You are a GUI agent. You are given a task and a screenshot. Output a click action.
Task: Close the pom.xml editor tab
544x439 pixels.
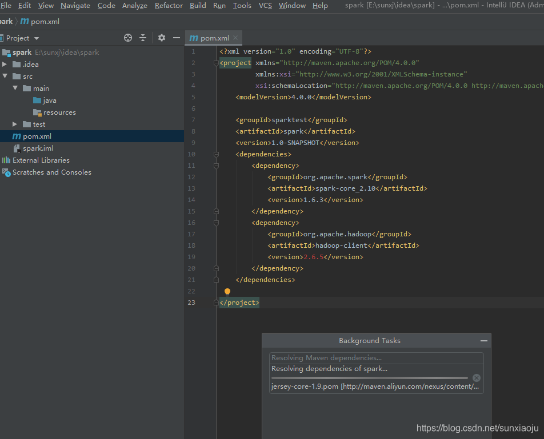(235, 38)
